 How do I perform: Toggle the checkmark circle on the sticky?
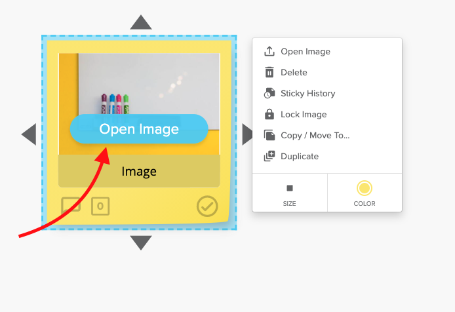point(207,206)
